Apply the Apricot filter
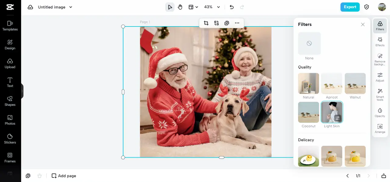 click(332, 83)
